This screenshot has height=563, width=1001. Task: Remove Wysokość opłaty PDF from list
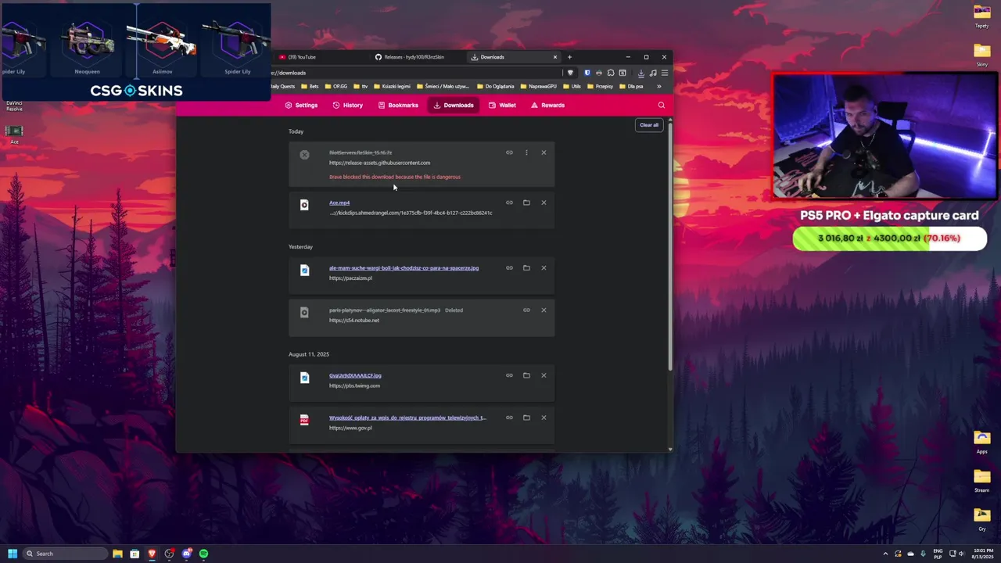(x=544, y=418)
